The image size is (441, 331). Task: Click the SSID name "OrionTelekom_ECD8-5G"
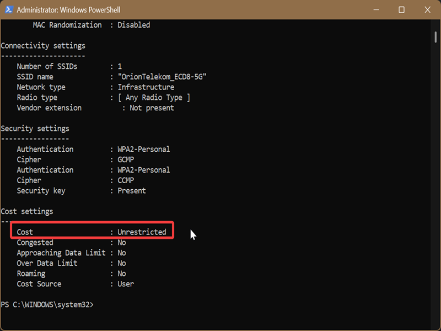tap(162, 77)
